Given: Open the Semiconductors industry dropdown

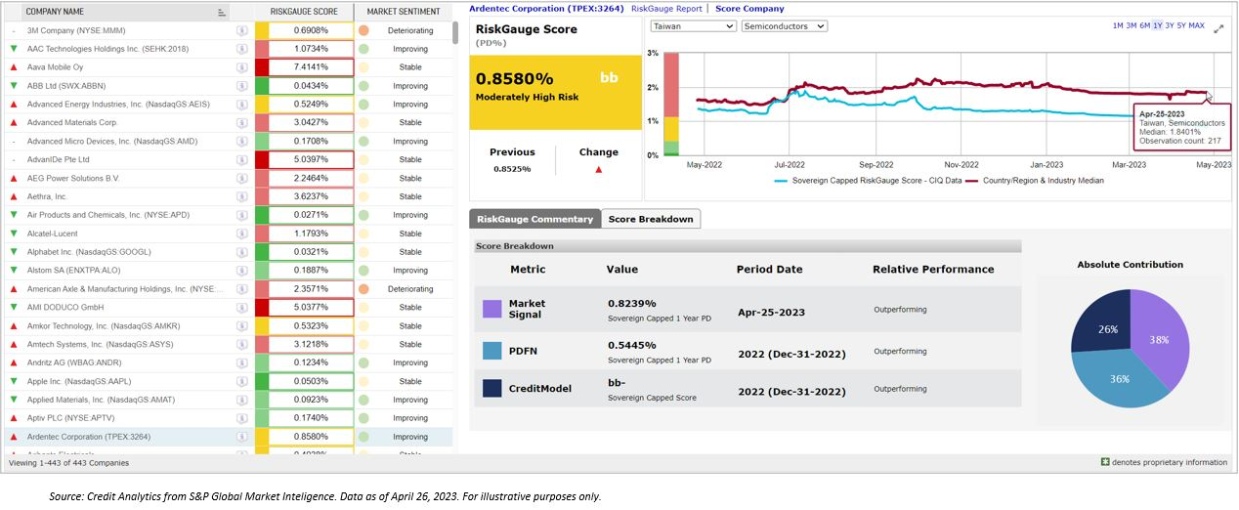Looking at the screenshot, I should pos(784,26).
